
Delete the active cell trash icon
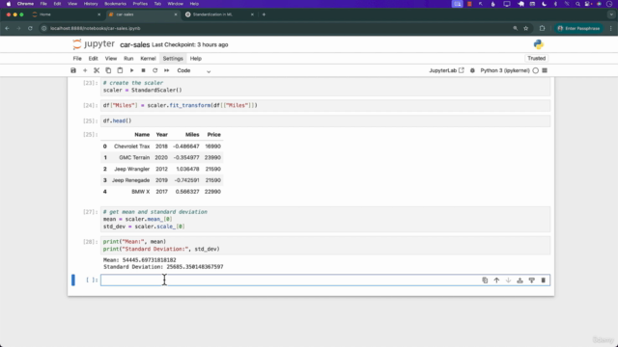coord(543,280)
